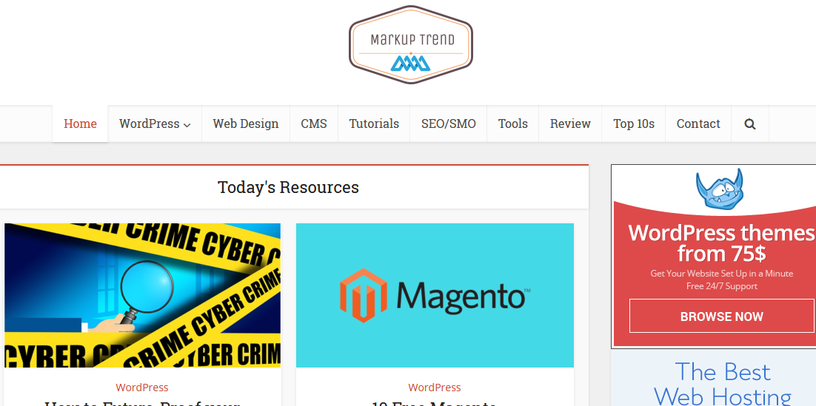Screen dimensions: 816x406
Task: Click the WordPress themes from 75$ banner text
Action: pyautogui.click(x=721, y=243)
